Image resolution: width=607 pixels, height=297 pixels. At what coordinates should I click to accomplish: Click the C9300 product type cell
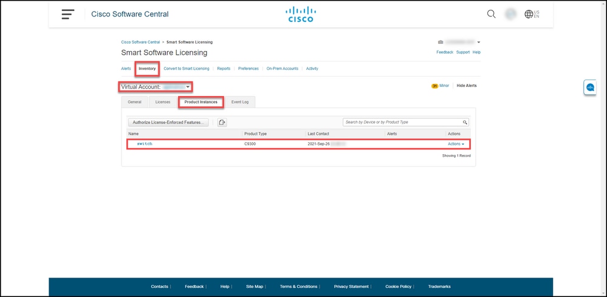(250, 144)
